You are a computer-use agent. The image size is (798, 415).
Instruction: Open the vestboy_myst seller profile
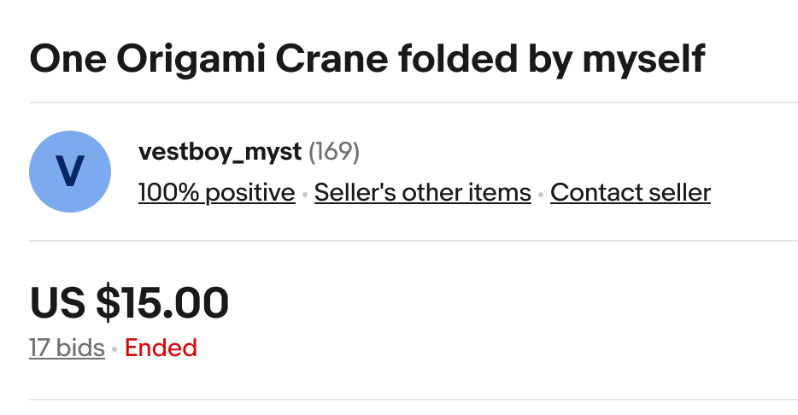(x=220, y=153)
